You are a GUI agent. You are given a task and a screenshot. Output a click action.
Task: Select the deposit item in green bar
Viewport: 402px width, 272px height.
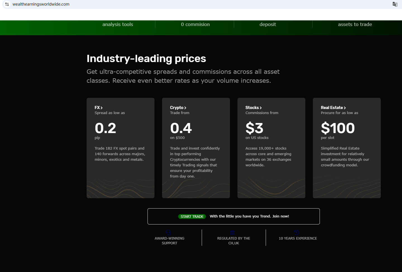268,25
